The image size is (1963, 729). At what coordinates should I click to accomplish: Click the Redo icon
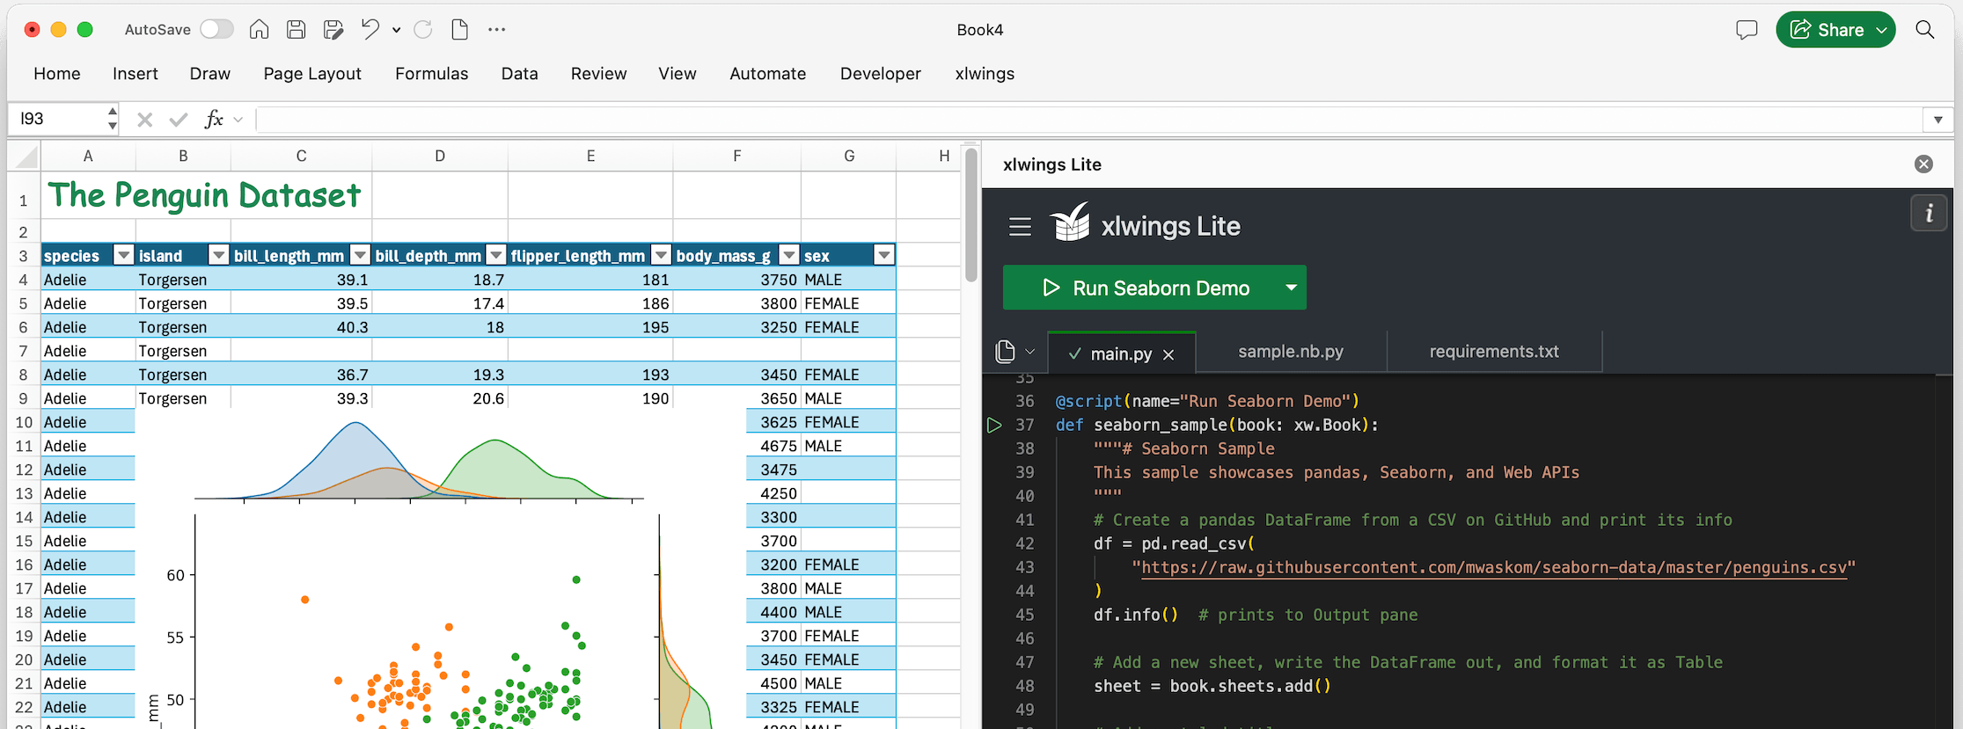[x=423, y=29]
